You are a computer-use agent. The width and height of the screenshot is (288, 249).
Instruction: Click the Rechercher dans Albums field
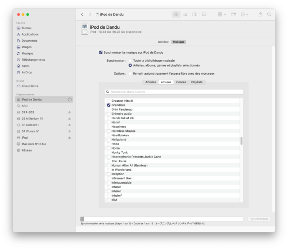[174, 92]
